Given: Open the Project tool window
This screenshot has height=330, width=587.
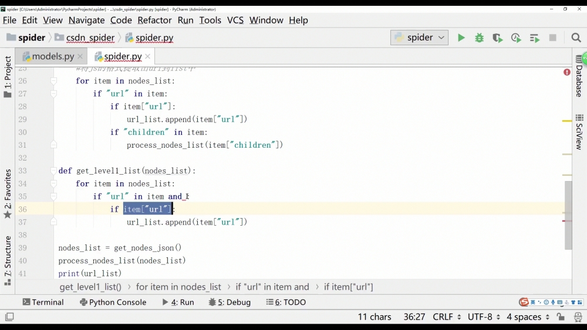Looking at the screenshot, I should pyautogui.click(x=8, y=77).
